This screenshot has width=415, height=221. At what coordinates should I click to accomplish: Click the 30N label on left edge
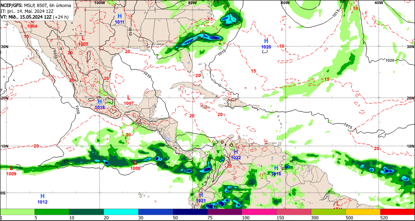click(5, 46)
